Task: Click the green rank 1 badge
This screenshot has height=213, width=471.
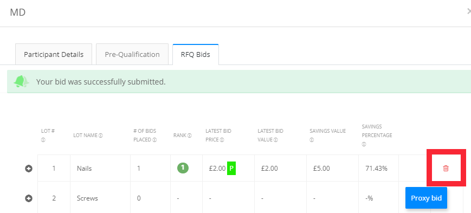Action: tap(183, 167)
